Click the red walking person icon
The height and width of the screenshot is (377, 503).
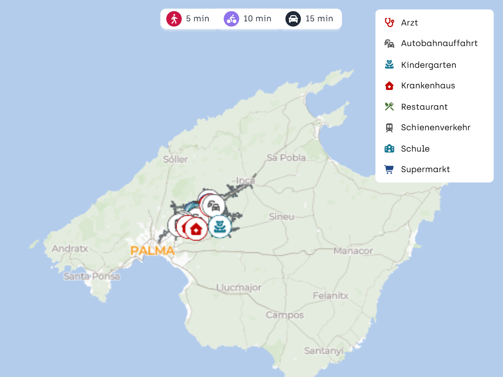pos(174,19)
